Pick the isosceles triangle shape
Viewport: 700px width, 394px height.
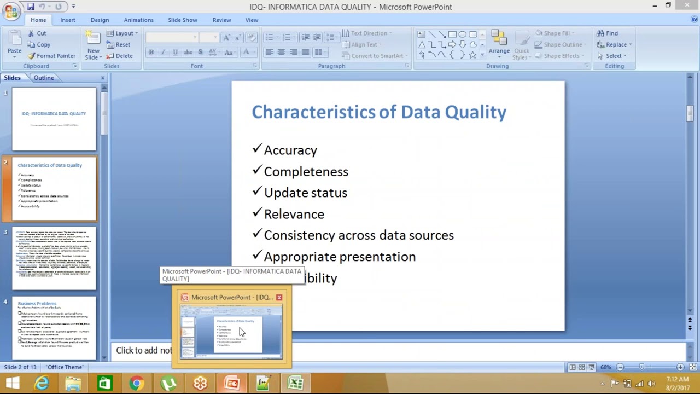[x=421, y=44]
